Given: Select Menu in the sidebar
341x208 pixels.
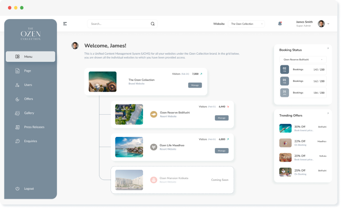Looking at the screenshot, I should 30,56.
